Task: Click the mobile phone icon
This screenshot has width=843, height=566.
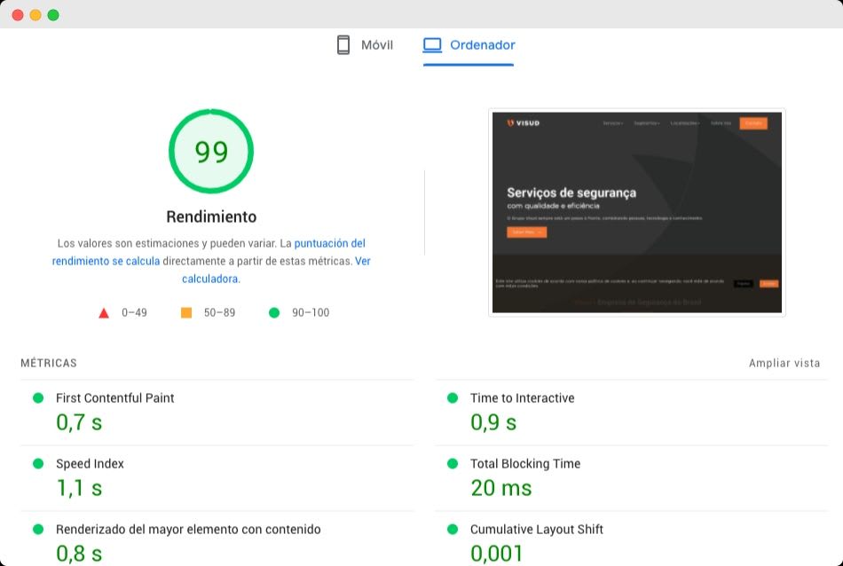Action: [343, 45]
